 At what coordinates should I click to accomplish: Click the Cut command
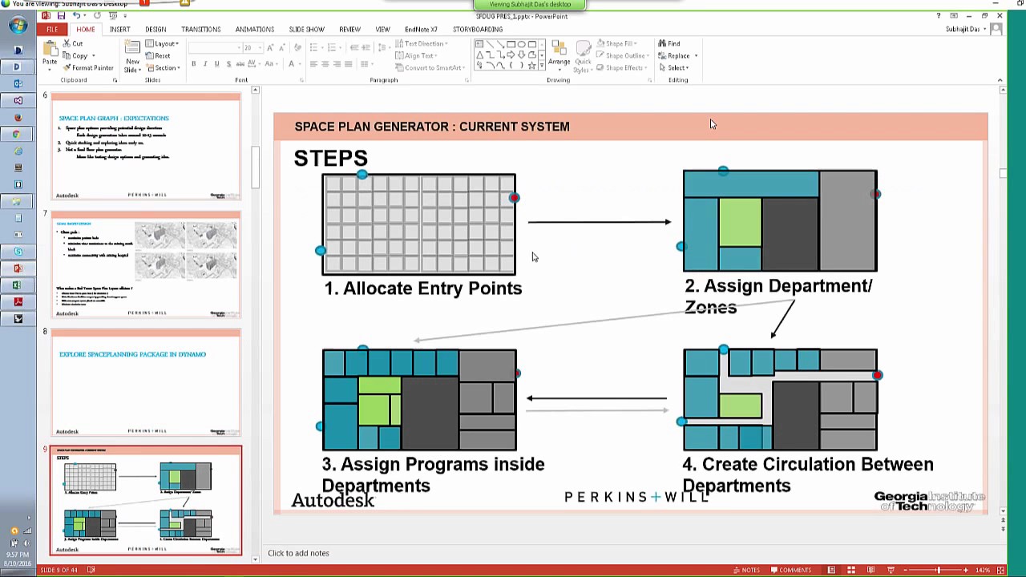73,43
